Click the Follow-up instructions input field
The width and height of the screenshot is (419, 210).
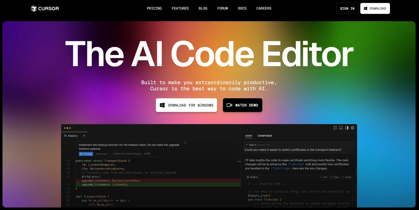[x=132, y=154]
